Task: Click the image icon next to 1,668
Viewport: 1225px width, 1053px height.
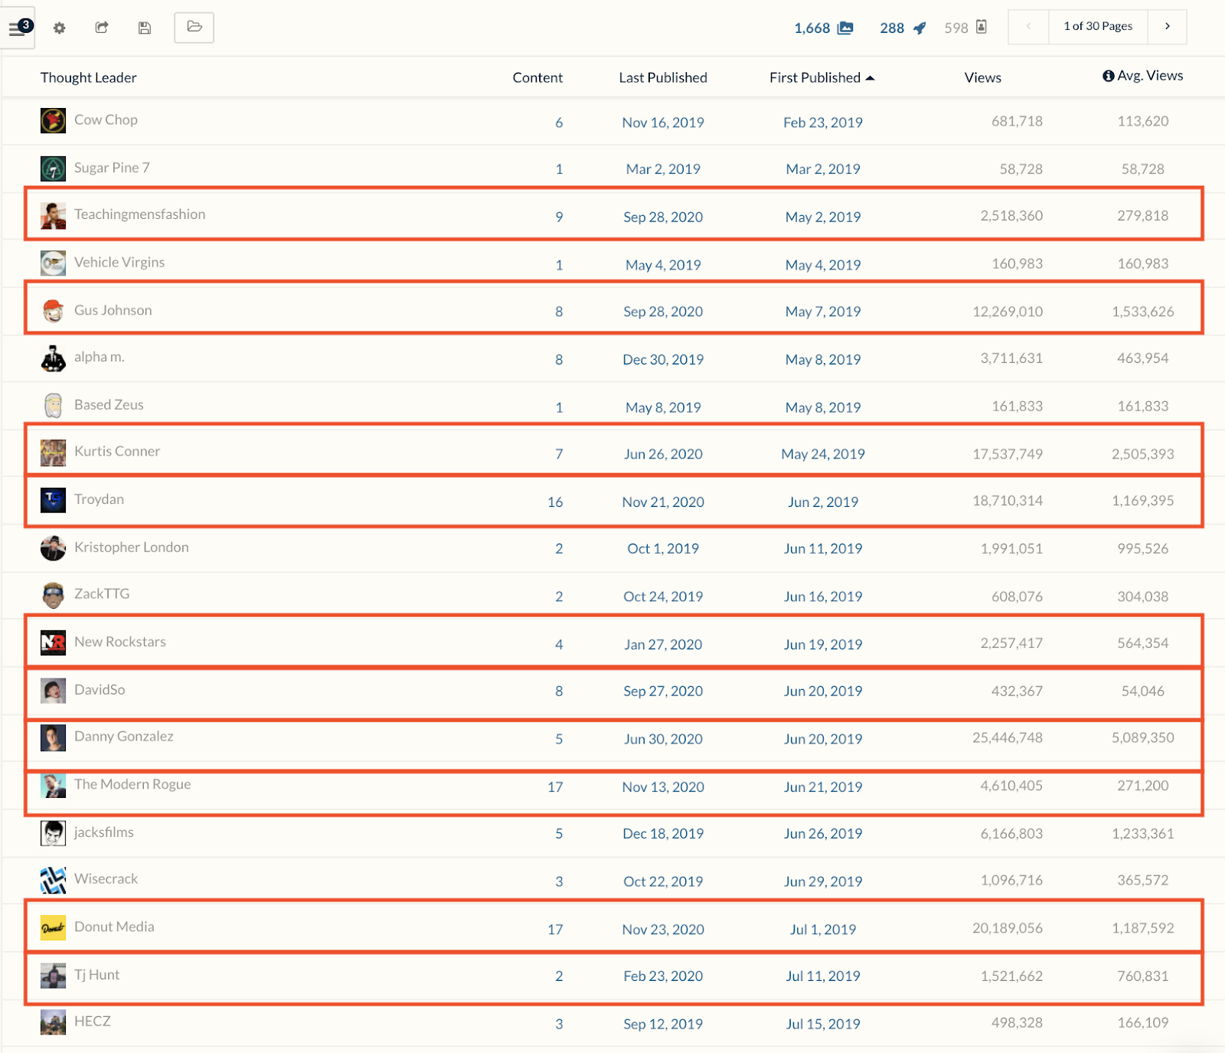Action: click(x=845, y=28)
